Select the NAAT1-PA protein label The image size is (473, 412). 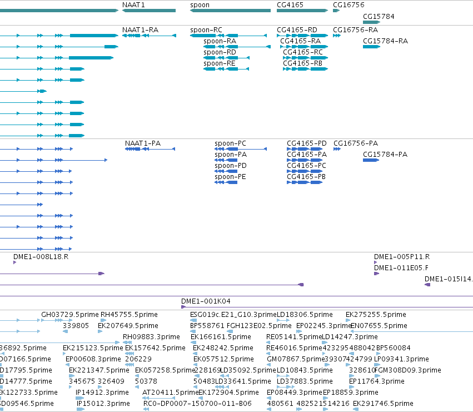point(143,143)
